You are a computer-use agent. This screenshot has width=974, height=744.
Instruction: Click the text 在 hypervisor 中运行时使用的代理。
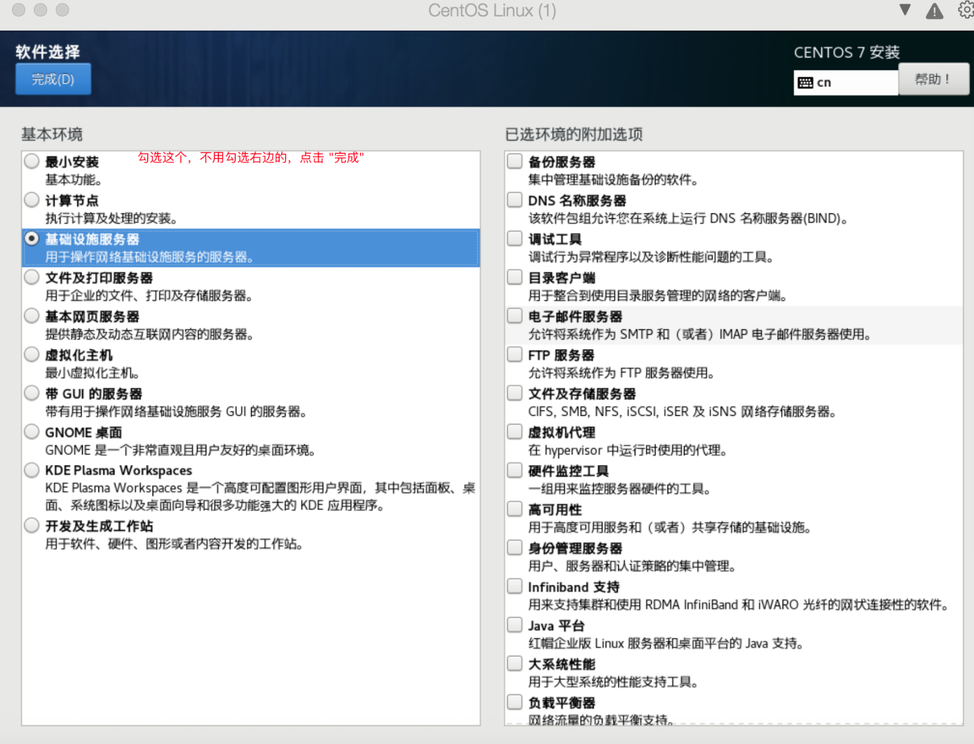[x=627, y=450]
